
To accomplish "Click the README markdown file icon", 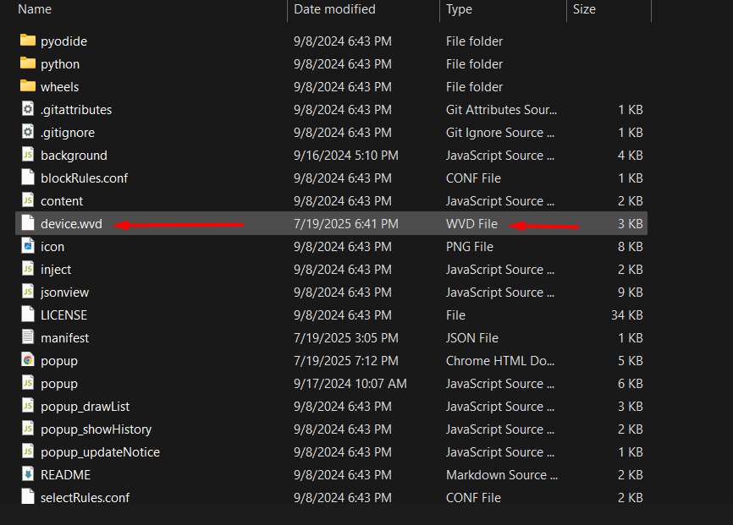I will click(28, 474).
